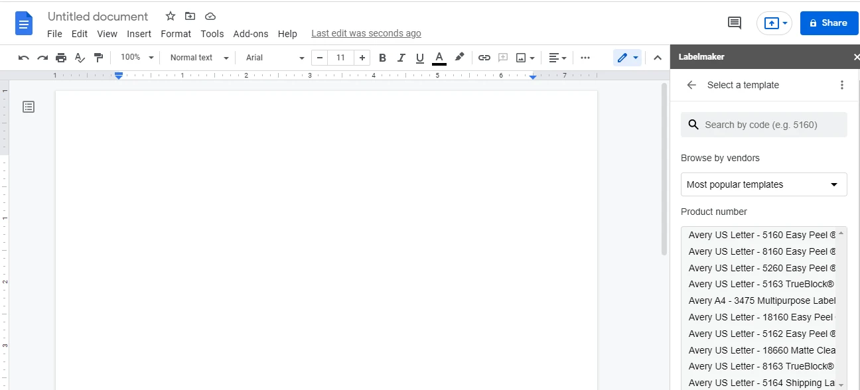Select Avery A4 - 3475 Multipurpose Label
860x390 pixels.
[x=762, y=300]
